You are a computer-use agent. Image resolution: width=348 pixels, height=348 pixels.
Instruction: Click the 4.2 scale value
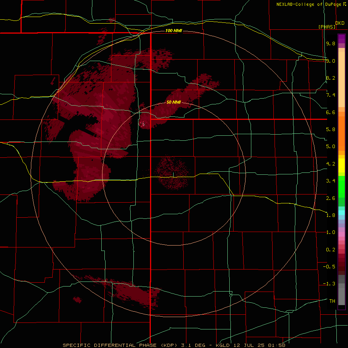click(x=331, y=164)
